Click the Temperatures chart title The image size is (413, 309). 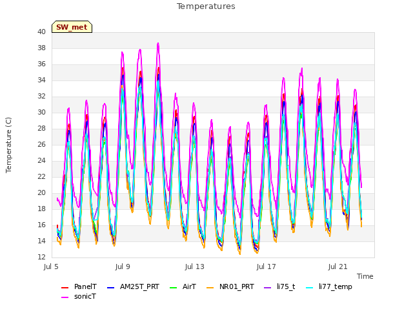point(206,6)
